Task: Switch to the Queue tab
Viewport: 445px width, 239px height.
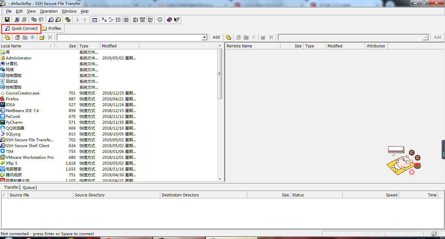Action: click(x=29, y=187)
